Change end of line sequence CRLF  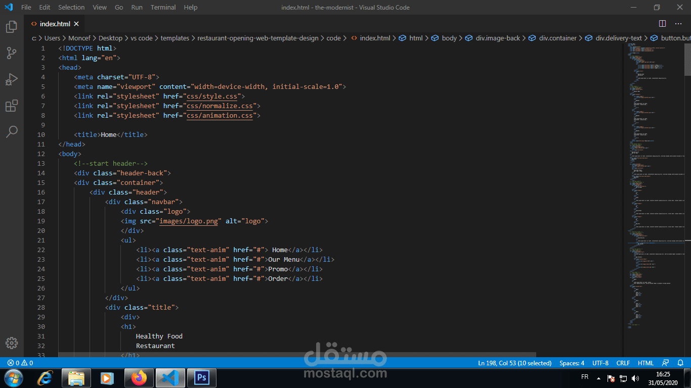click(623, 363)
